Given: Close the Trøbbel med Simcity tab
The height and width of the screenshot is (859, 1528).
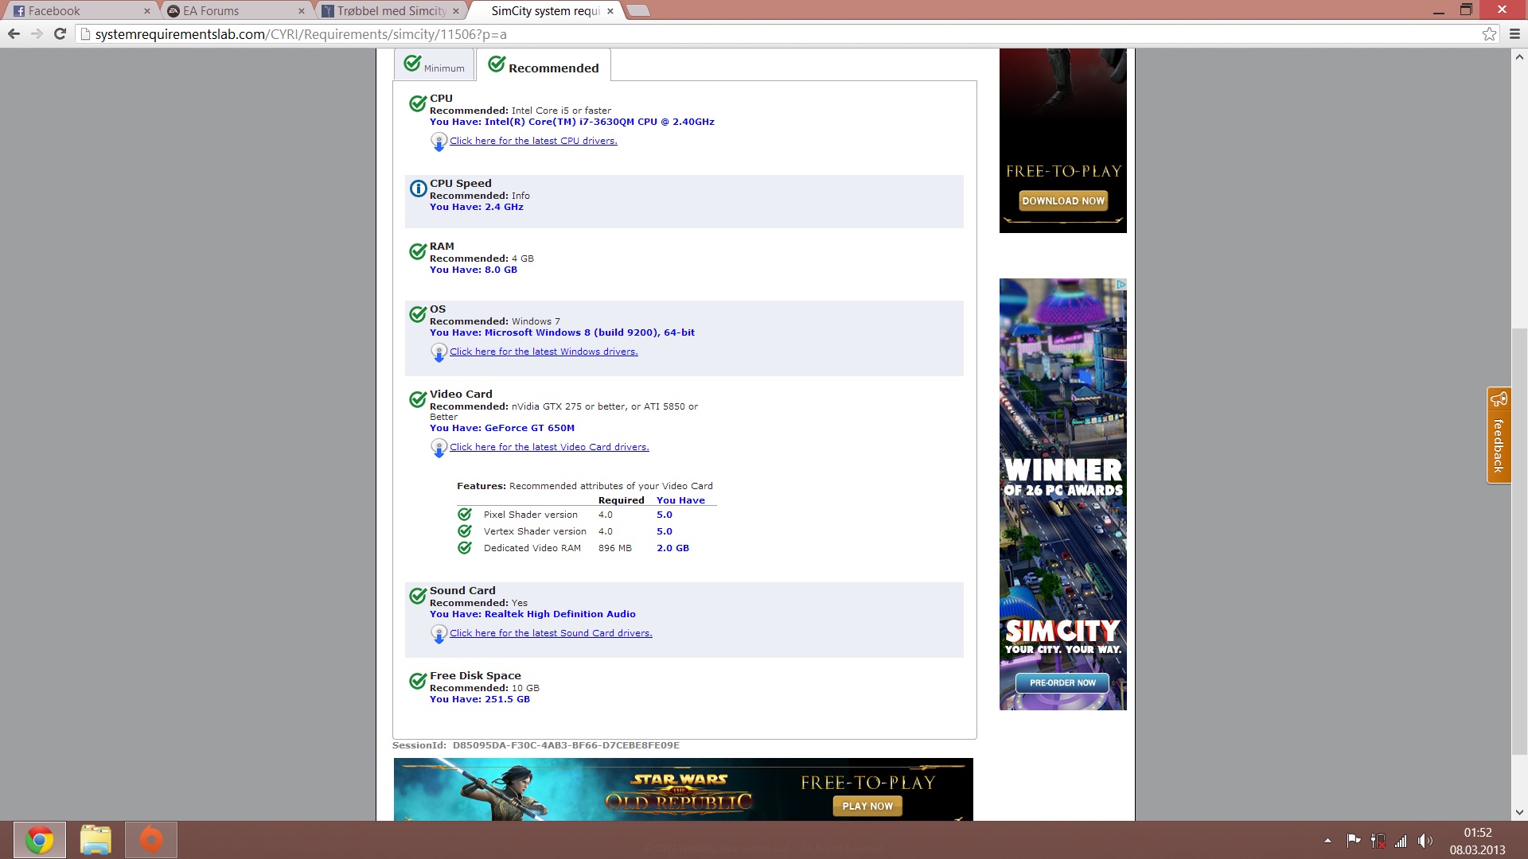Looking at the screenshot, I should tap(455, 11).
